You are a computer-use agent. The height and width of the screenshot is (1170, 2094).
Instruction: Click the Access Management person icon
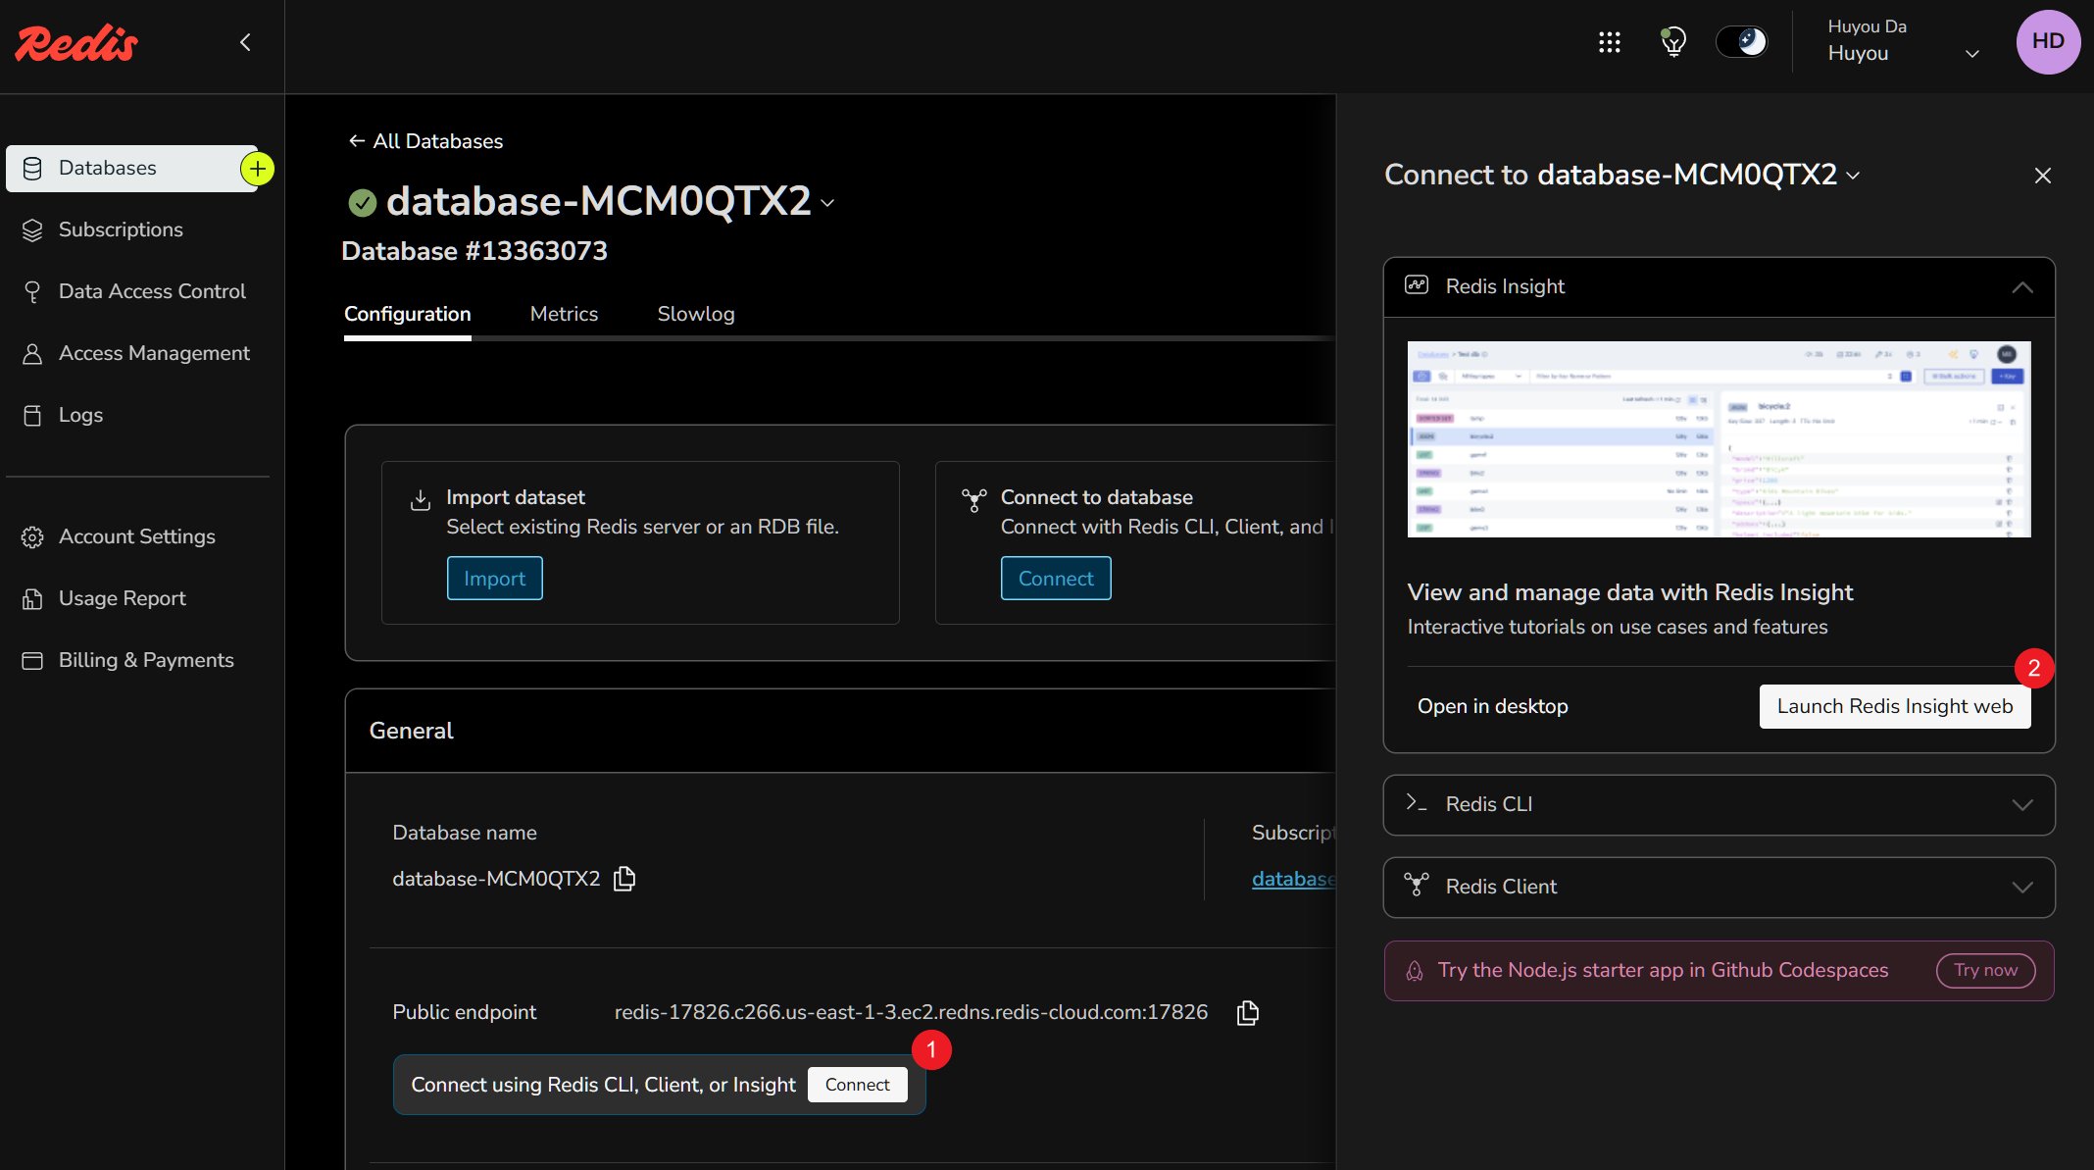click(32, 354)
